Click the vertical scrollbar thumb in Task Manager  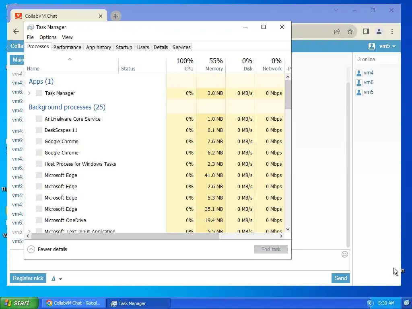[288, 94]
